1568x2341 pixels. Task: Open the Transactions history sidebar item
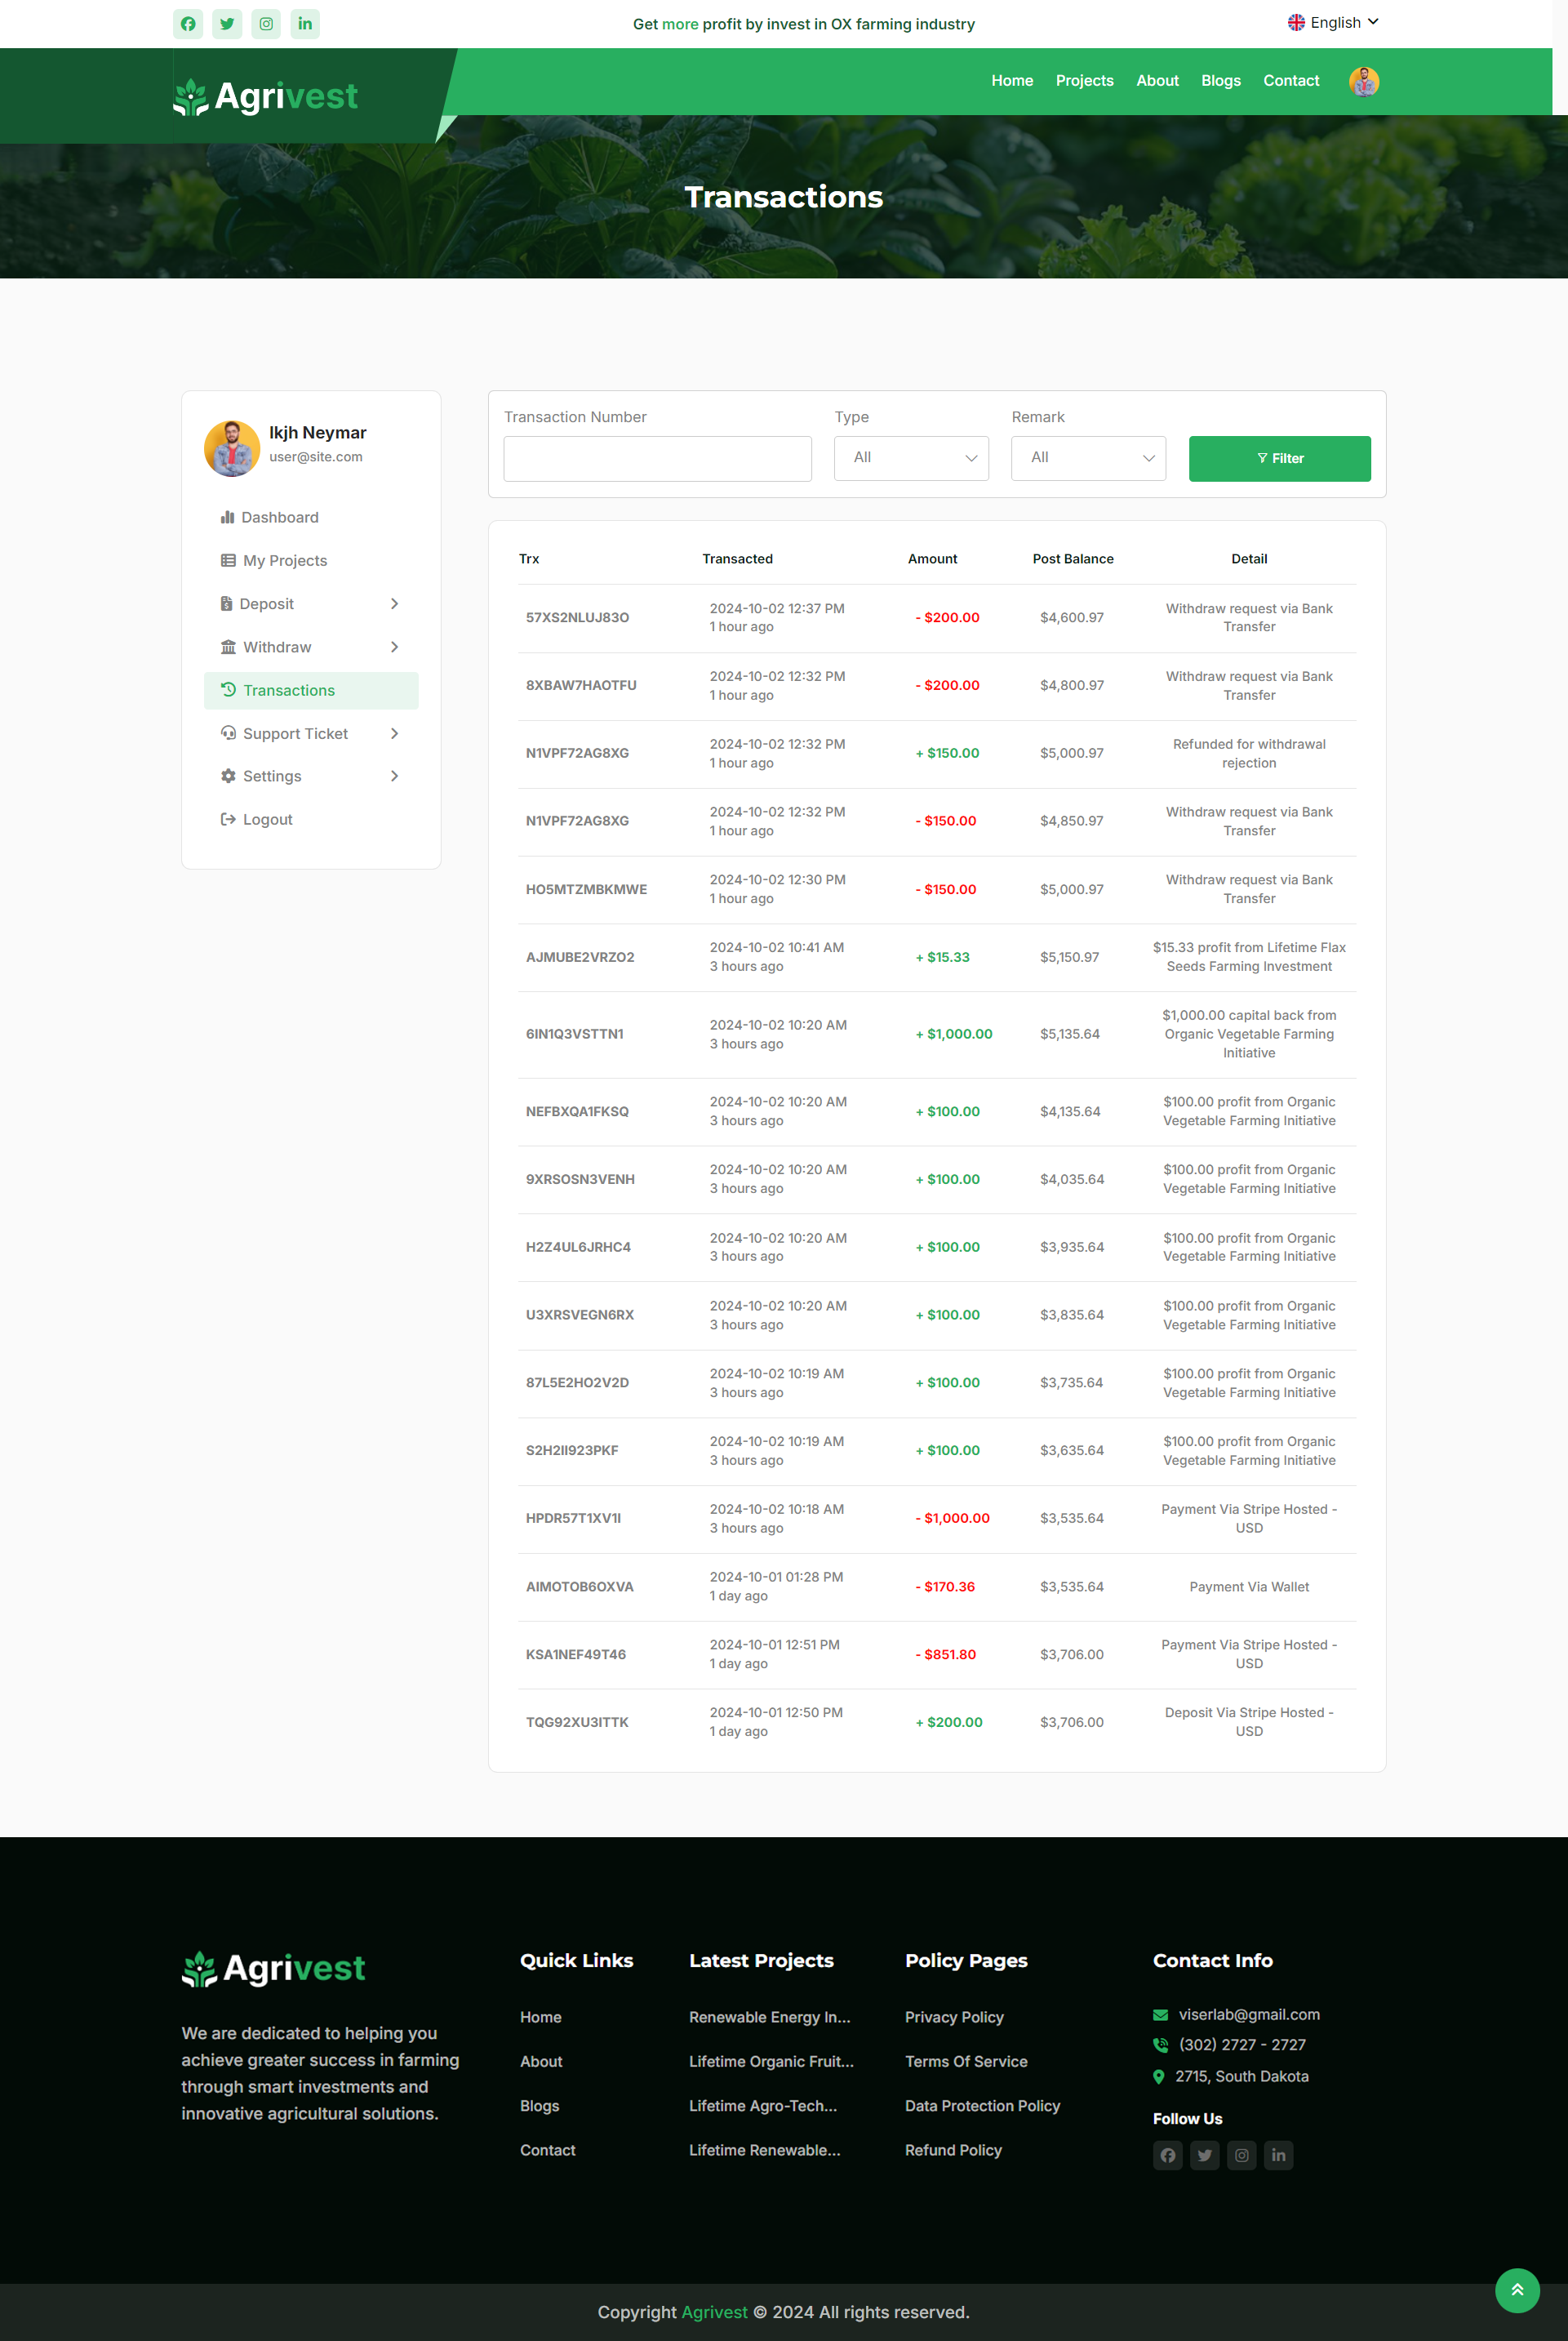(289, 689)
